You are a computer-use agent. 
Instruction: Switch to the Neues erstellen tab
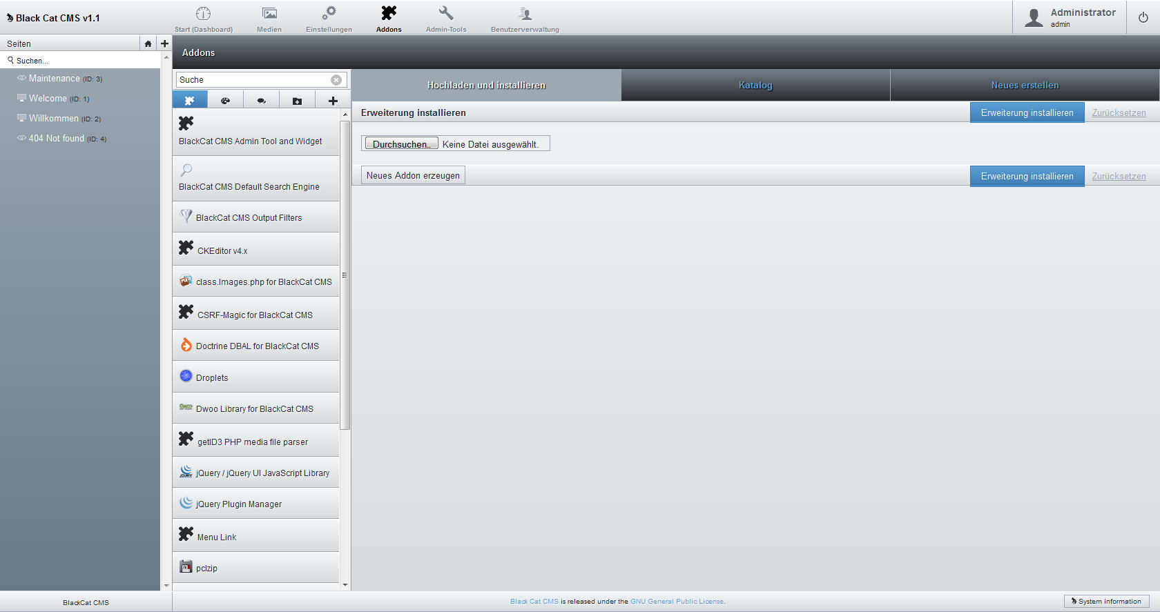tap(1025, 85)
